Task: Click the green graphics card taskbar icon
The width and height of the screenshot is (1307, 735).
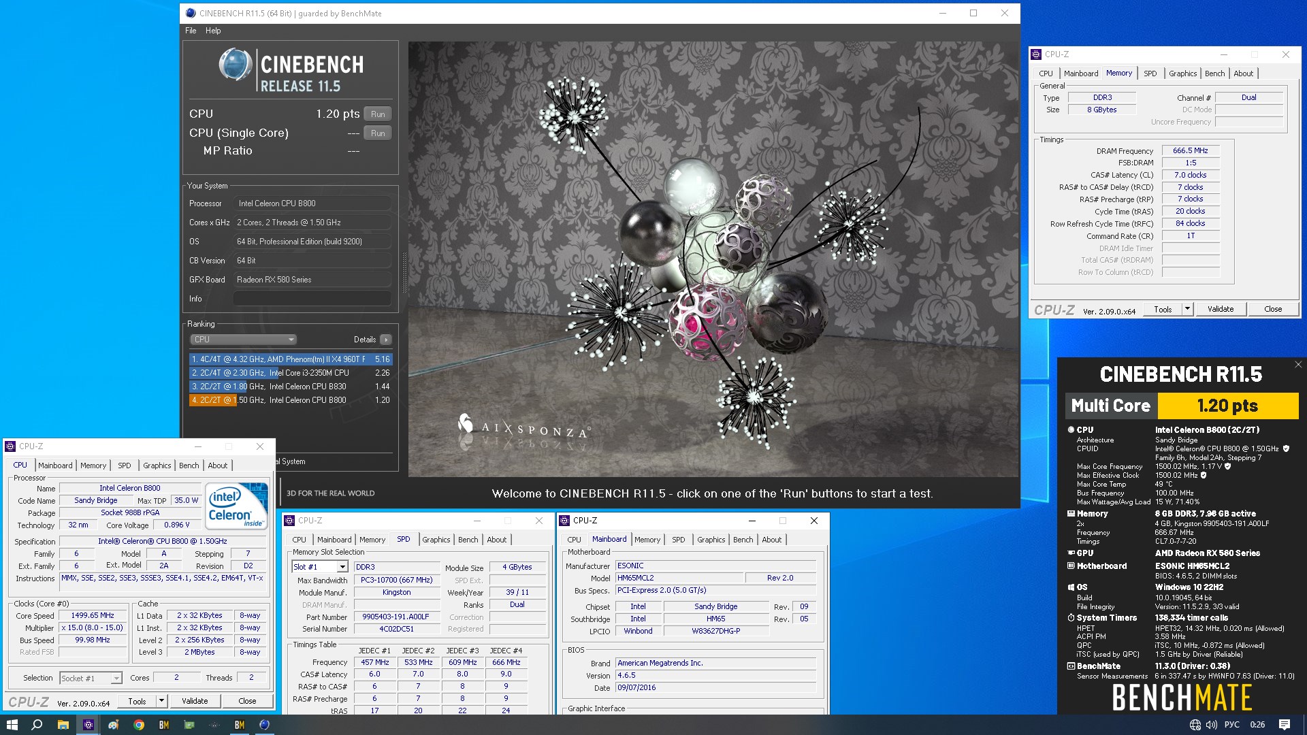Action: coord(189,725)
